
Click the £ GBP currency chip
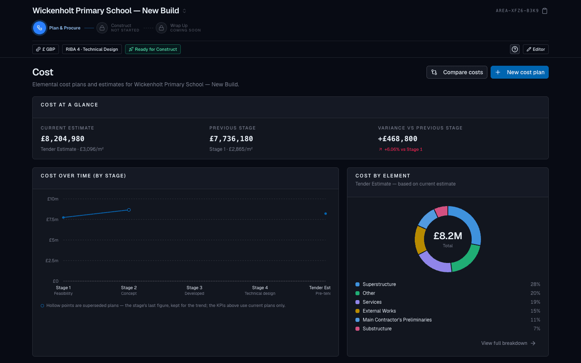pos(46,49)
